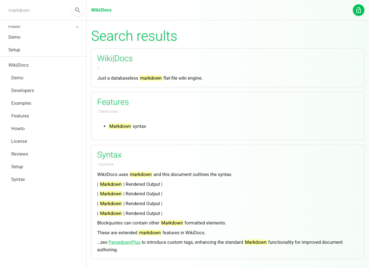The height and width of the screenshot is (268, 369).
Task: Click 'Blockquotes can contain other' sentence
Action: tap(162, 223)
